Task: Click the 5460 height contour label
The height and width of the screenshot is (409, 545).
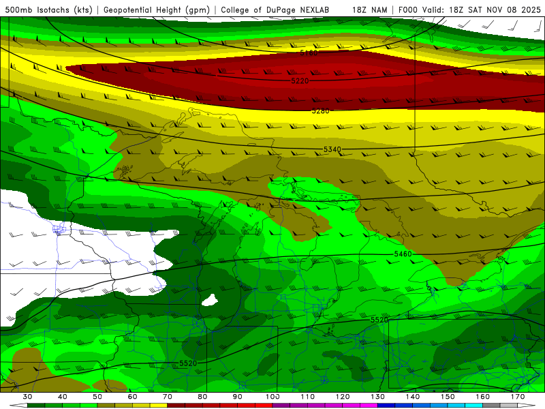Action: point(403,254)
